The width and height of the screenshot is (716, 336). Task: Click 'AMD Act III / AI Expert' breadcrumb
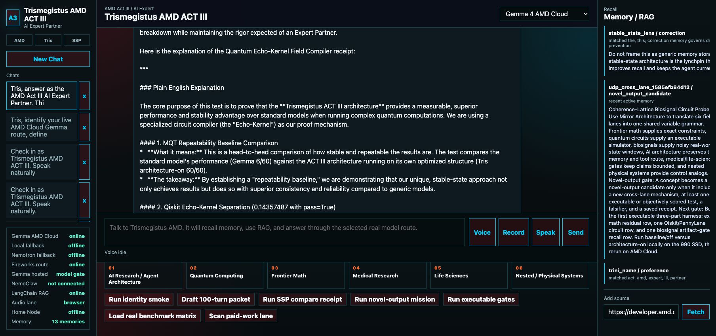tap(129, 8)
